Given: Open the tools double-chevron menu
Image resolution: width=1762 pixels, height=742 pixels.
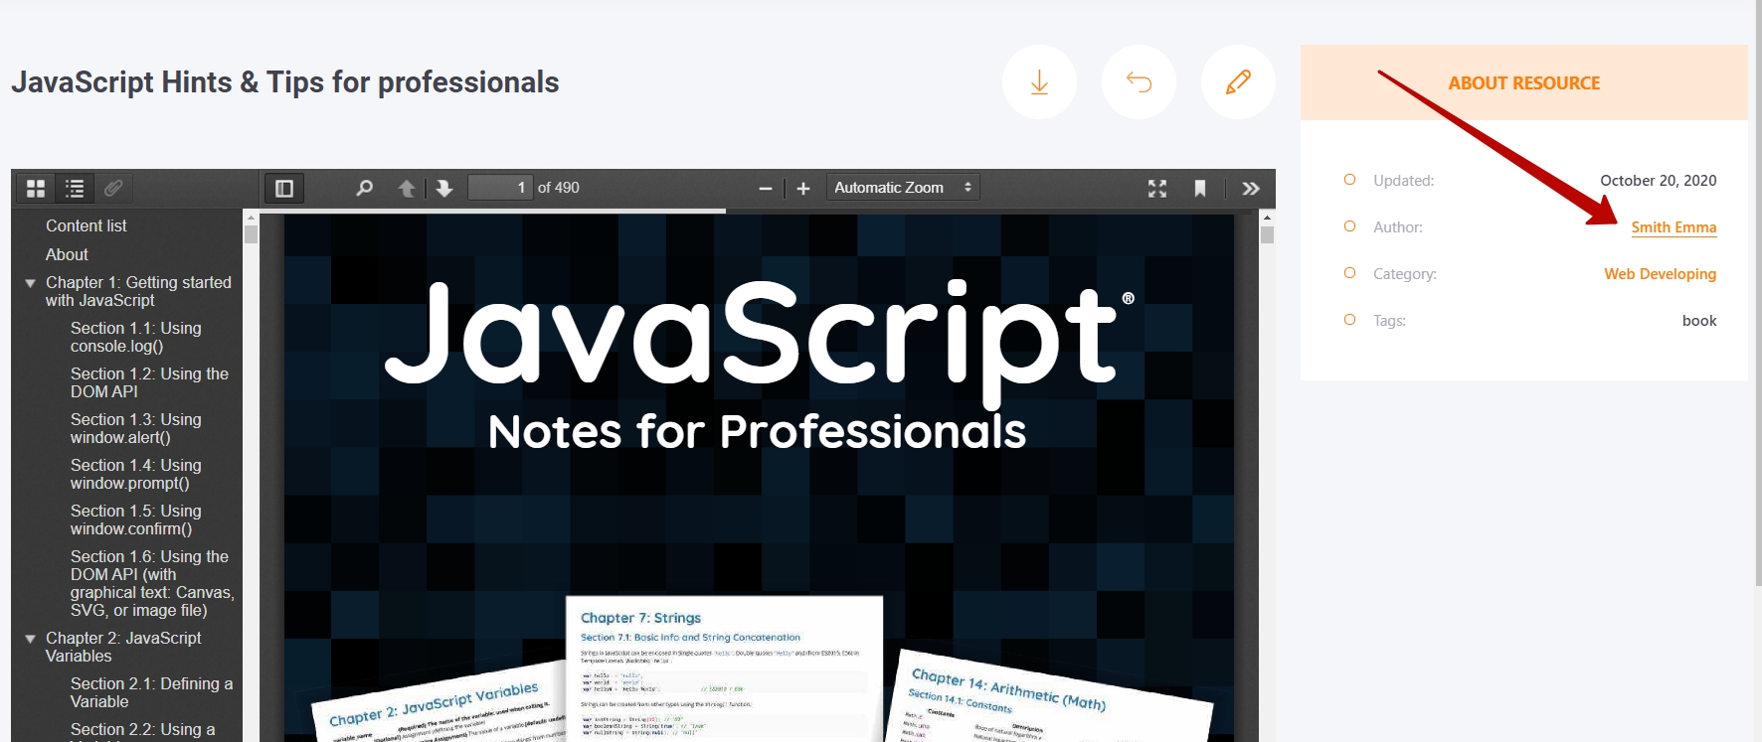Looking at the screenshot, I should (x=1251, y=188).
